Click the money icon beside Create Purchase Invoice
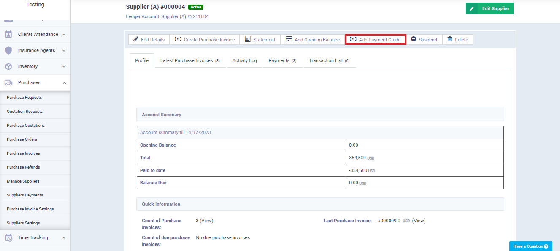This screenshot has width=560, height=251. (178, 39)
